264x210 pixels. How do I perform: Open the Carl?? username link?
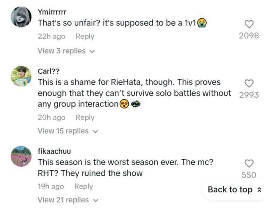[x=49, y=71]
